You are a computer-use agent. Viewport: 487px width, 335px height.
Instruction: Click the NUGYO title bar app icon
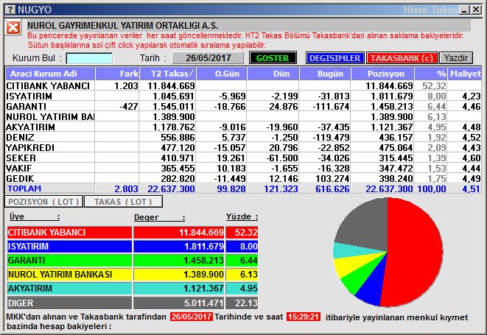tap(8, 8)
